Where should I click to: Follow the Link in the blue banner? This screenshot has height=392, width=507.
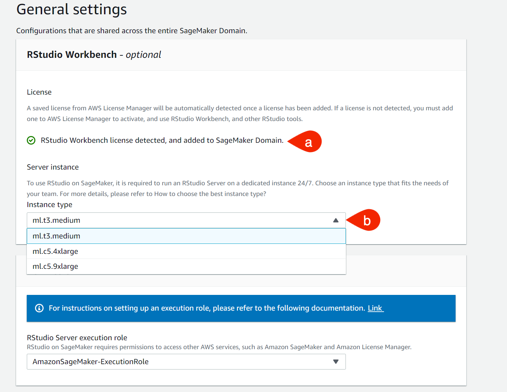pyautogui.click(x=375, y=308)
